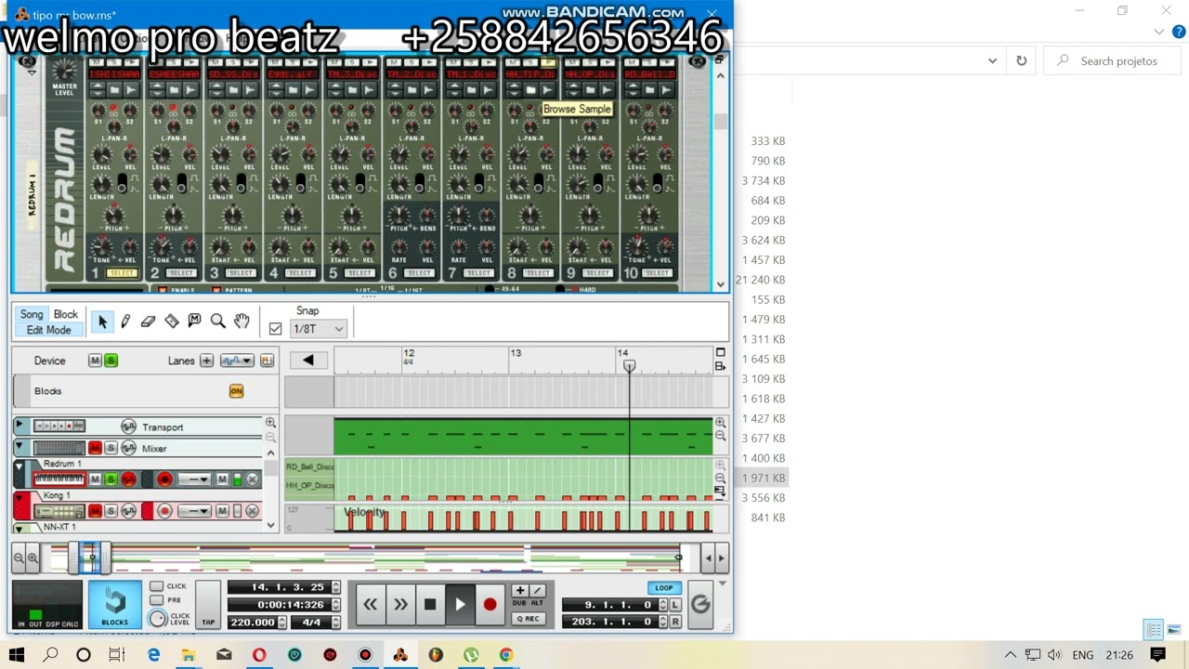Open the track color/group icon beside Lanes
This screenshot has width=1189, height=669.
267,361
